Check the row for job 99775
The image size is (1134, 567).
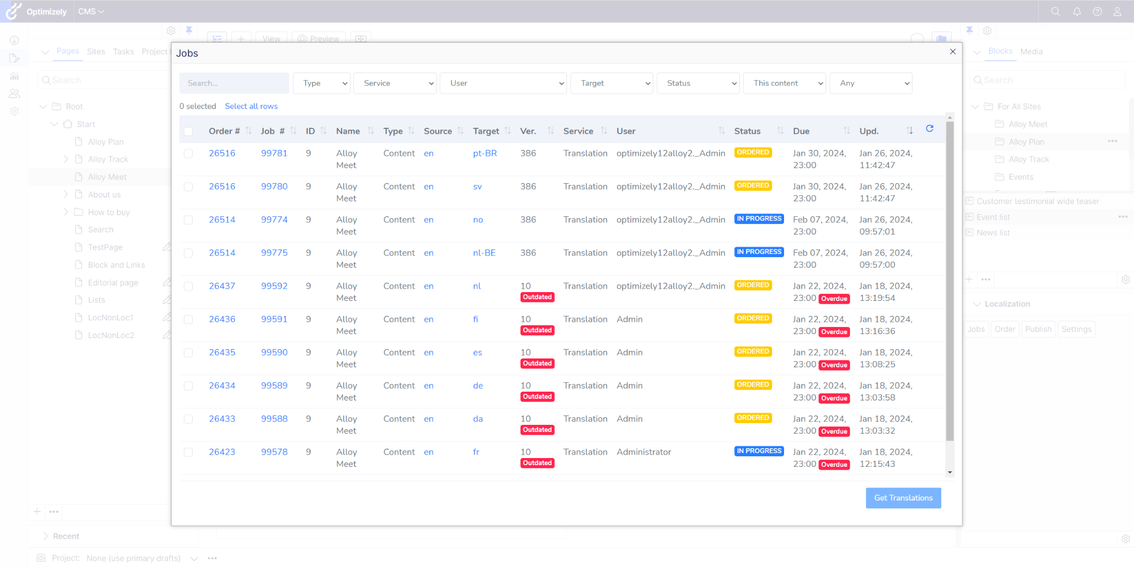point(188,253)
